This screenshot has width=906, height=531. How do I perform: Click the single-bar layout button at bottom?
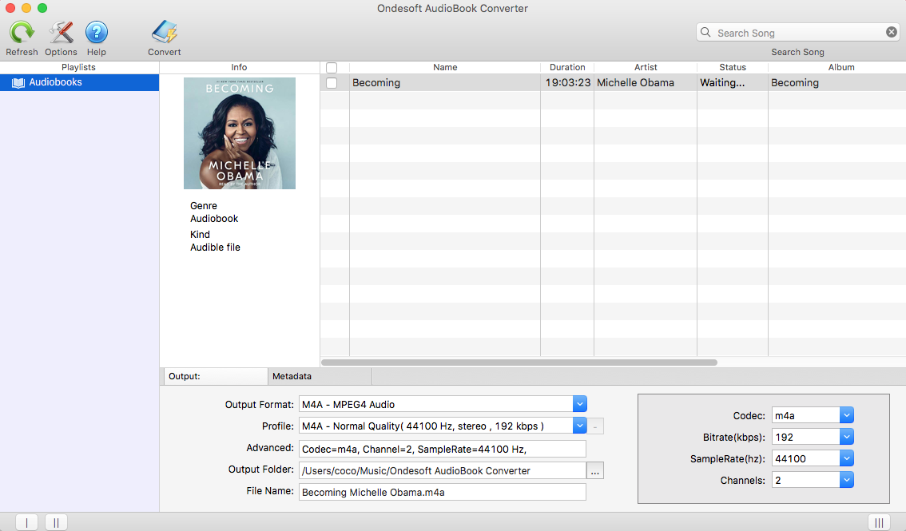[x=26, y=522]
